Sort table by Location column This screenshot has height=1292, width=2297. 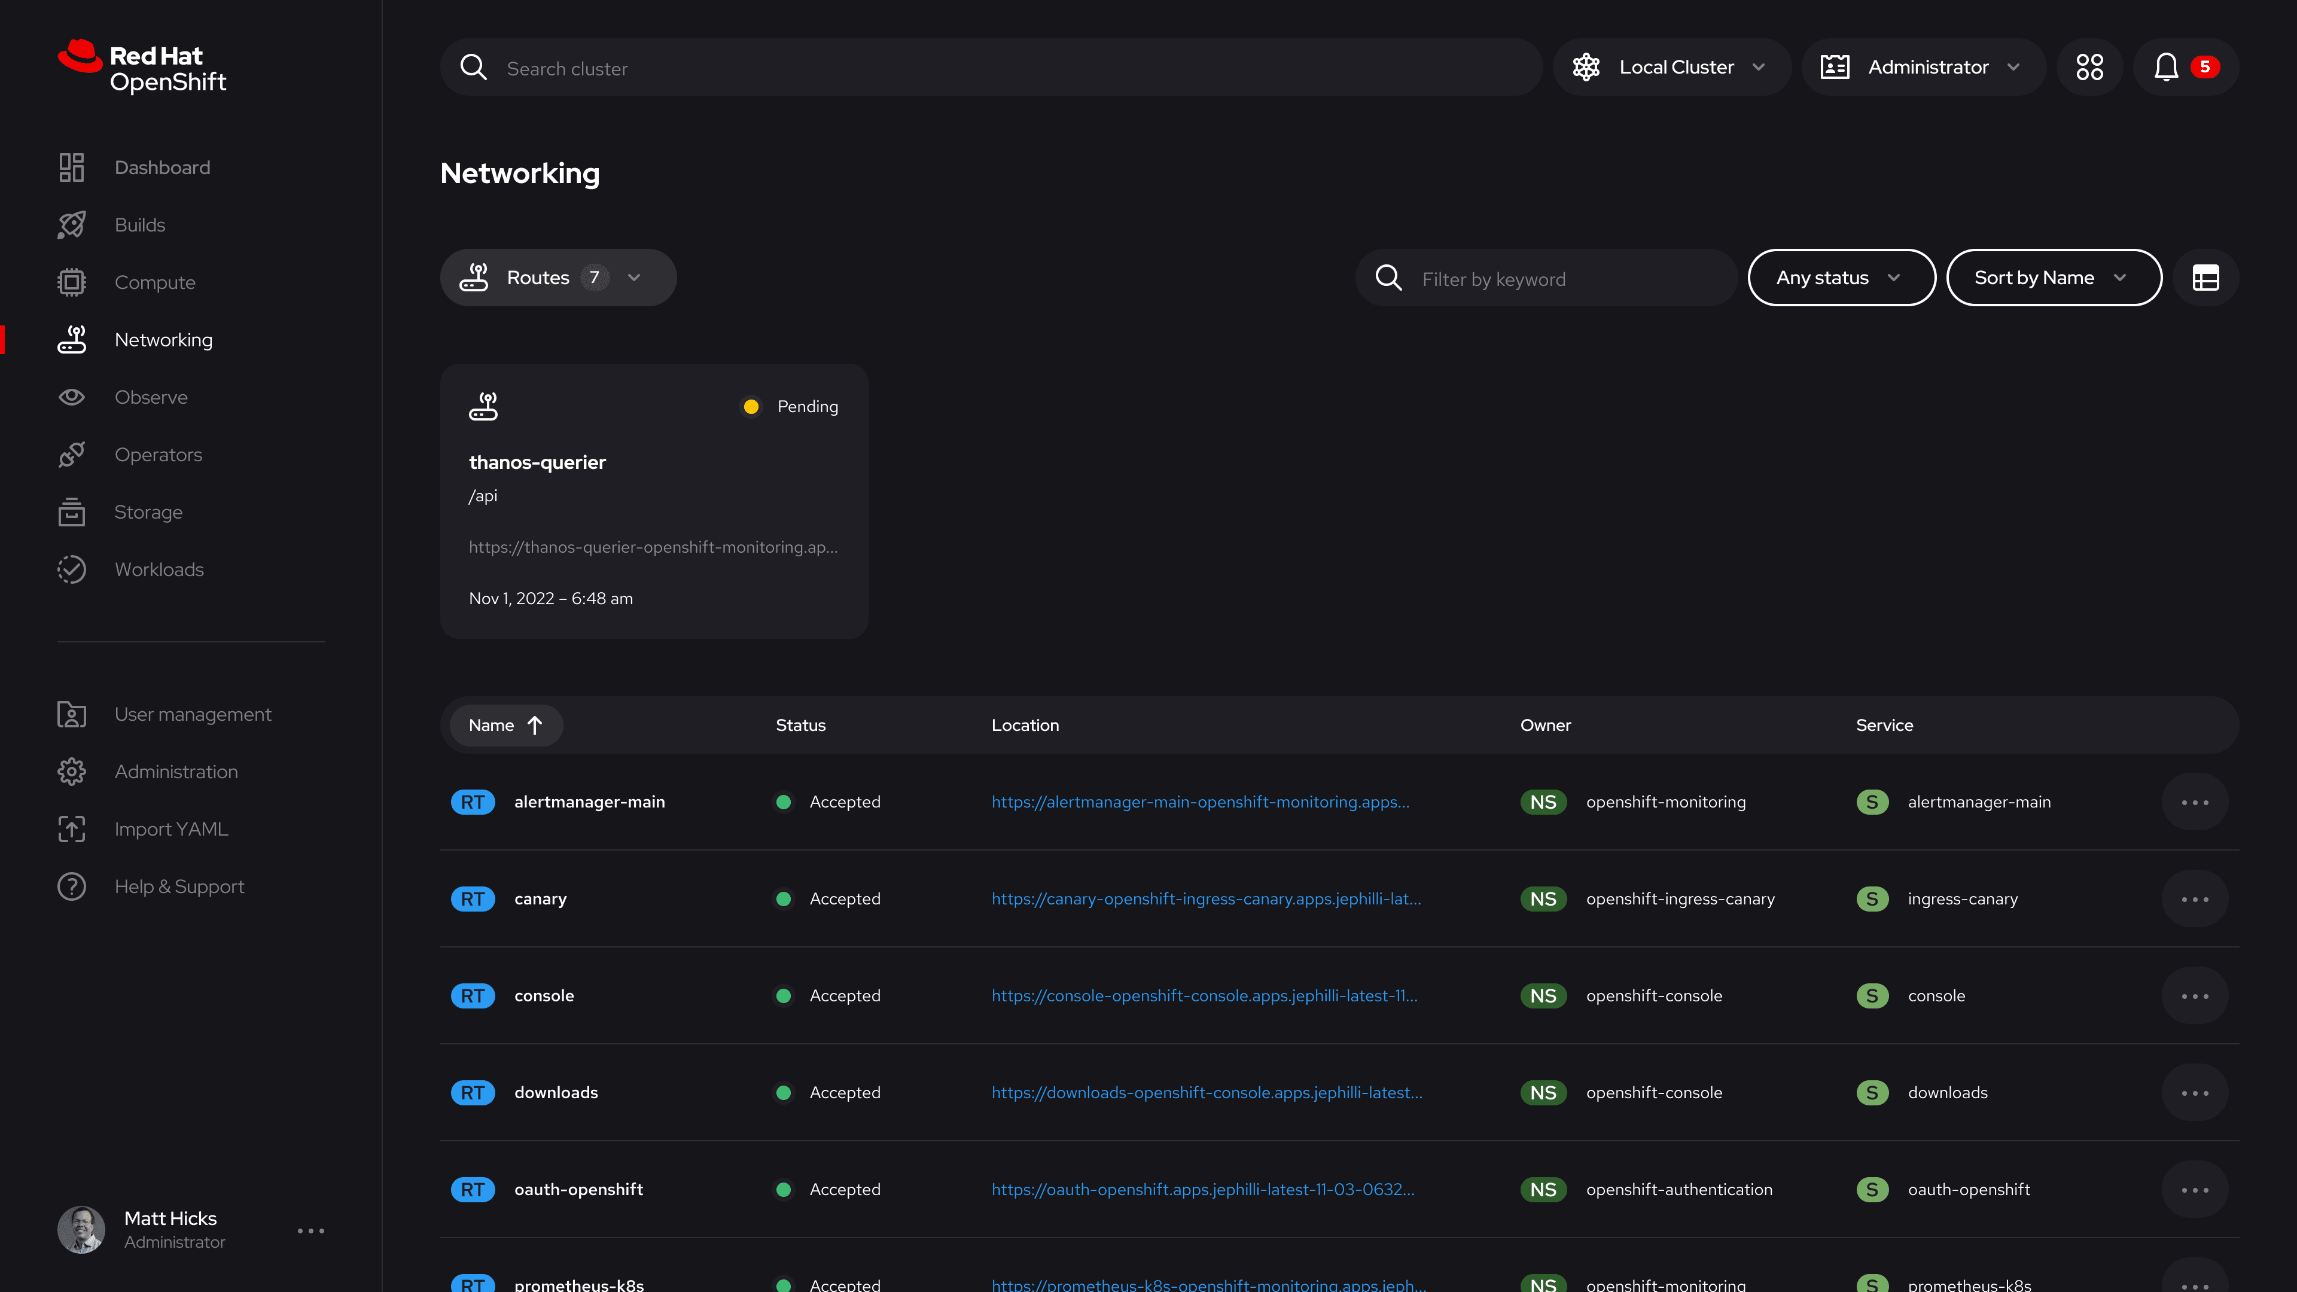point(1025,726)
